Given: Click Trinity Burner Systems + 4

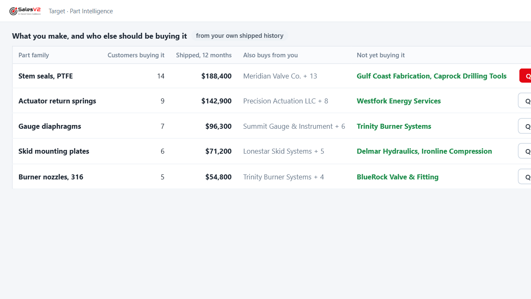Looking at the screenshot, I should pyautogui.click(x=284, y=177).
